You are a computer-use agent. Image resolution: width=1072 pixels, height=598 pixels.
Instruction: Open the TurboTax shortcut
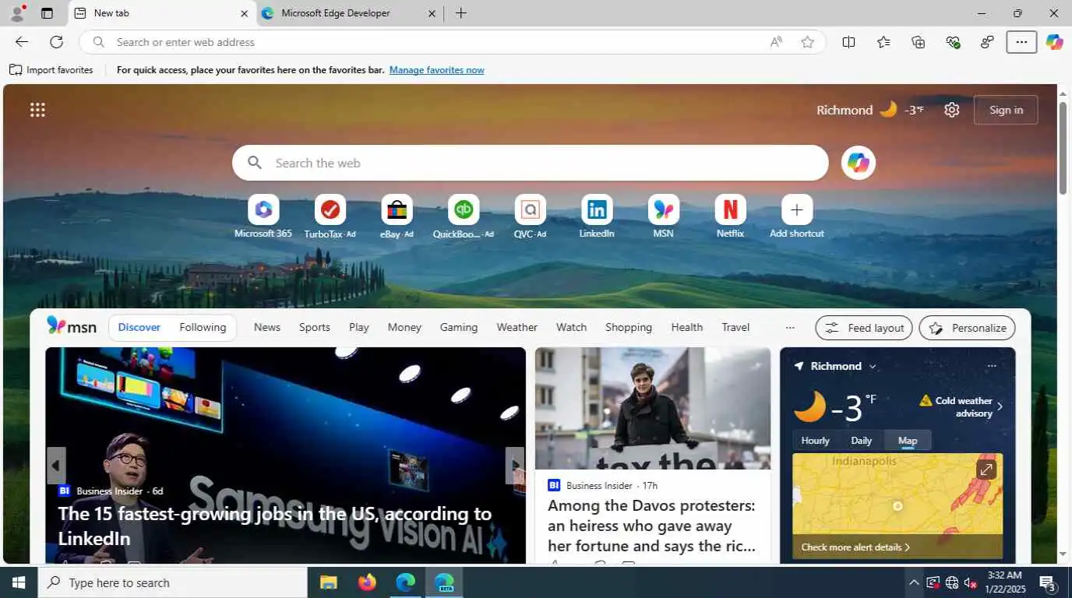[330, 216]
